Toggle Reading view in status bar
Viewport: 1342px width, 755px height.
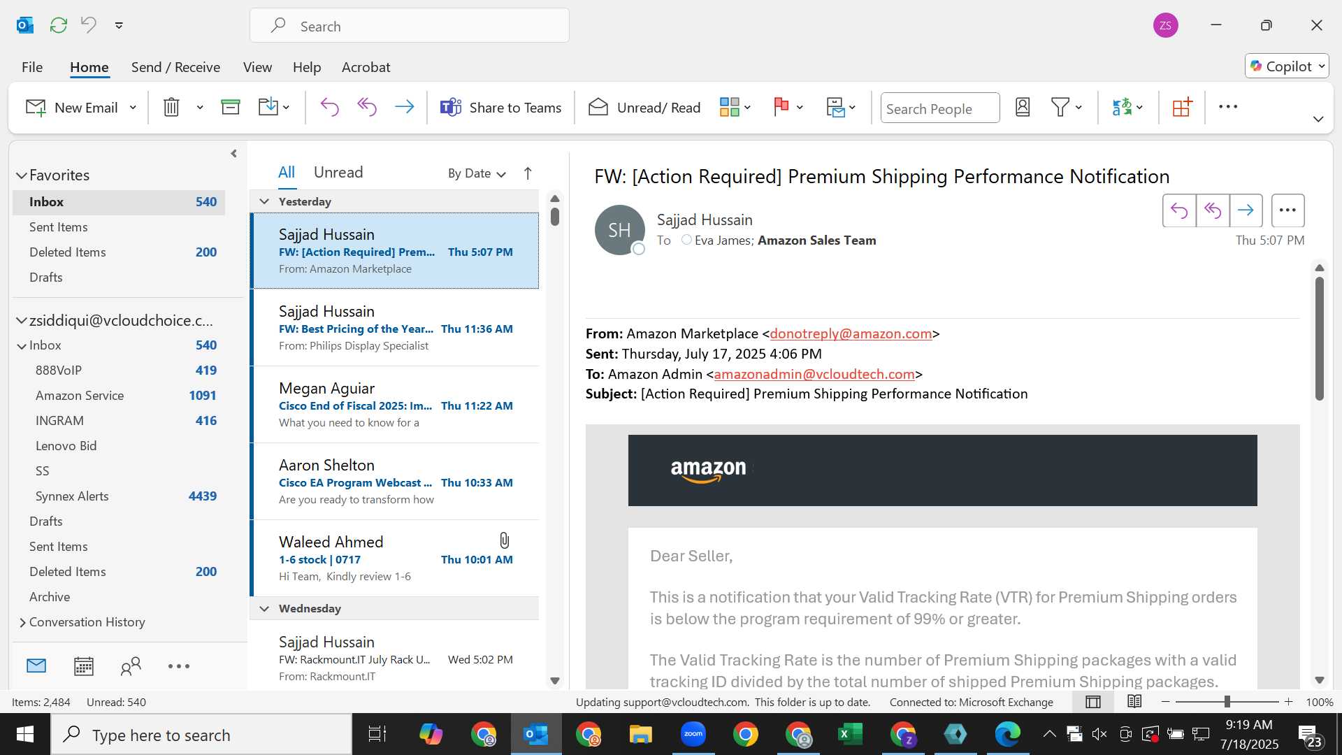[1134, 701]
